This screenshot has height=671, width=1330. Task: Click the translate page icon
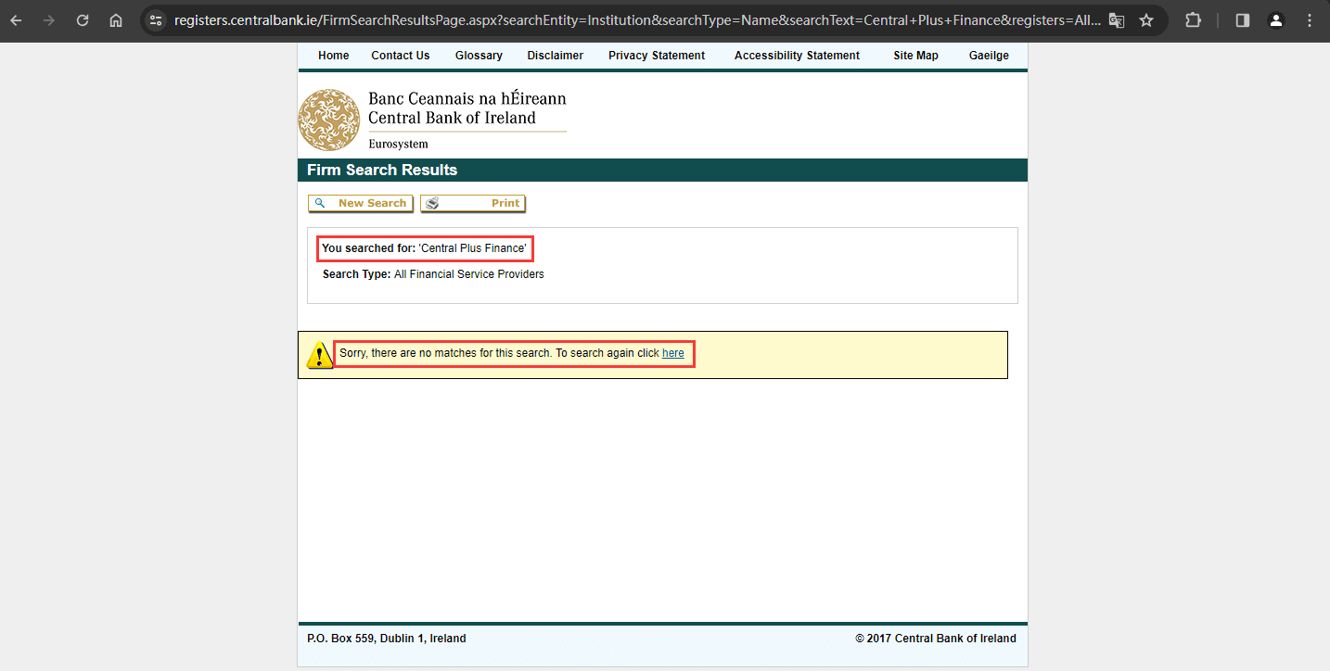point(1117,20)
